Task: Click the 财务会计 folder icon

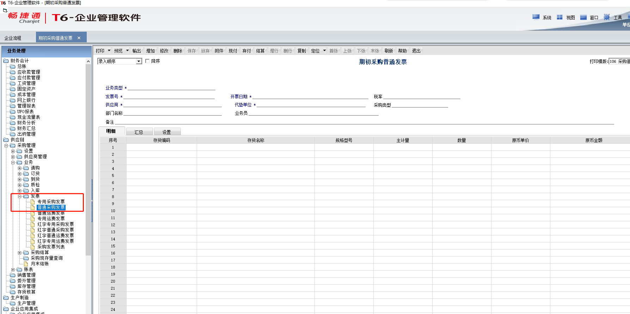Action: pos(6,61)
